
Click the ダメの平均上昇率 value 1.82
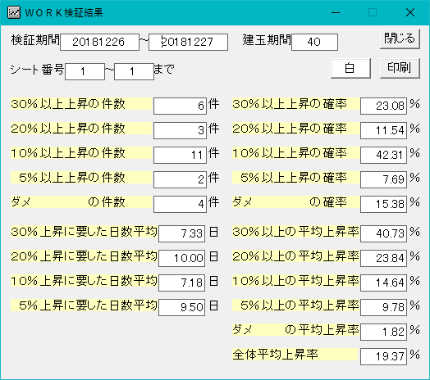coord(383,332)
